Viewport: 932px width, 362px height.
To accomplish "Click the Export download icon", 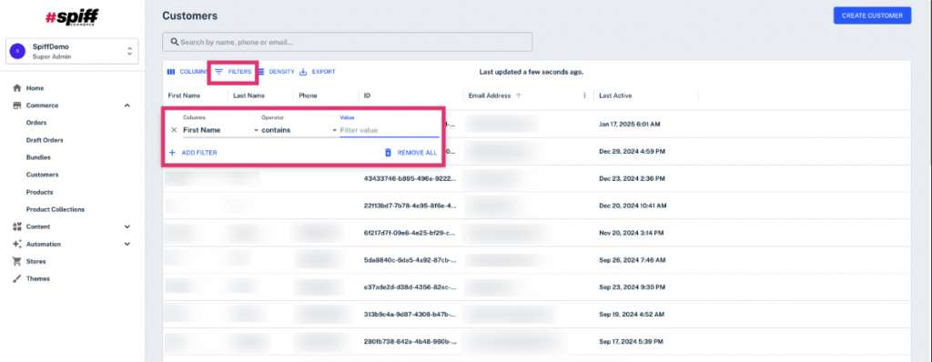I will (x=303, y=71).
